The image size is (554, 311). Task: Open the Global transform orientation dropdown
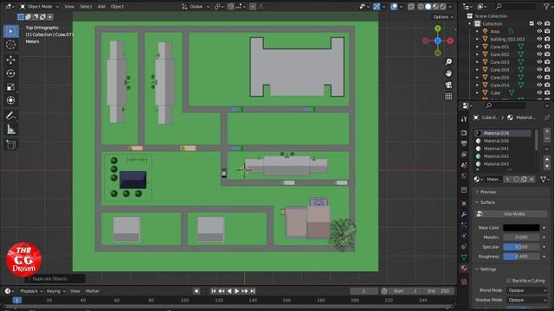click(196, 7)
